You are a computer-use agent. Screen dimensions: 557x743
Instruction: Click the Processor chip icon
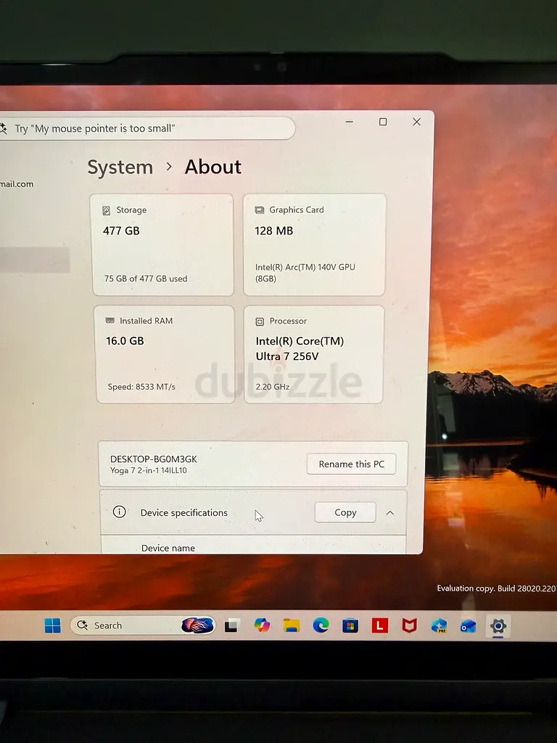[260, 321]
